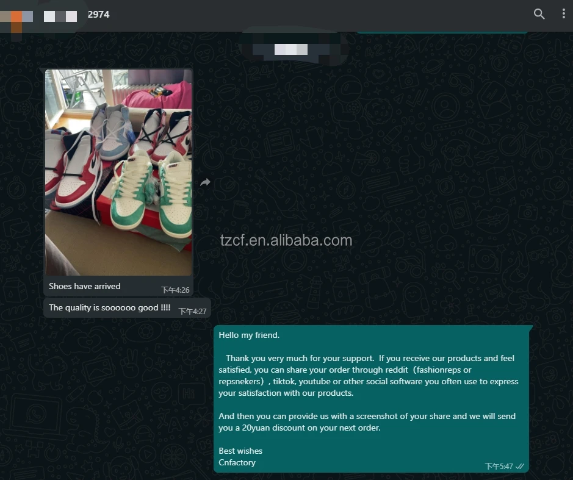Click the tzcf.en.alibaba.com watermark text
The height and width of the screenshot is (480, 573).
point(286,240)
